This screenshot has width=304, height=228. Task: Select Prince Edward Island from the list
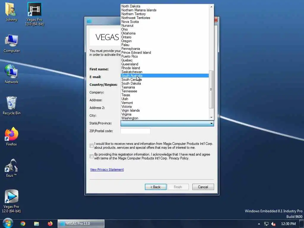[x=164, y=53]
